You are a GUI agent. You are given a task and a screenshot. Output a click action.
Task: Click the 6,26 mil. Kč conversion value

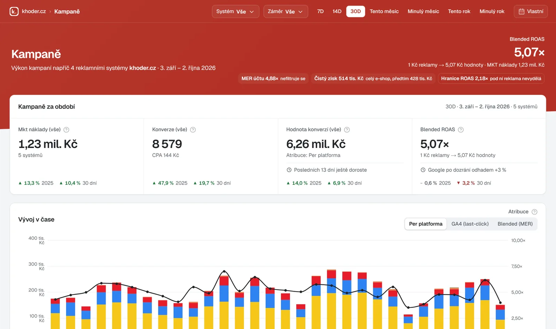(316, 144)
